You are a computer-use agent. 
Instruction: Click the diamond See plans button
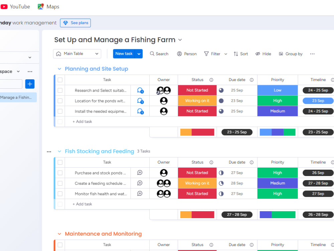(75, 23)
